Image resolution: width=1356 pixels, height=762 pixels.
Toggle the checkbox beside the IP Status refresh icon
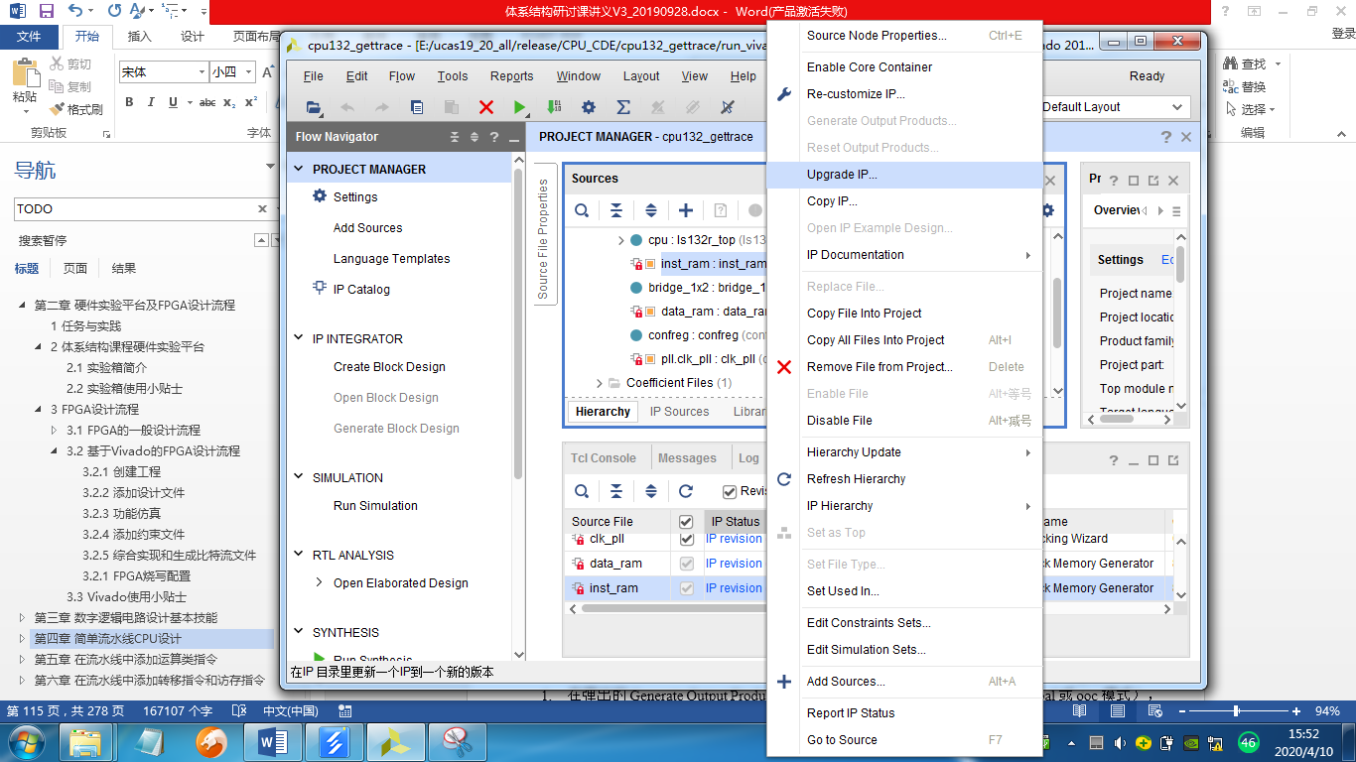[x=730, y=491]
